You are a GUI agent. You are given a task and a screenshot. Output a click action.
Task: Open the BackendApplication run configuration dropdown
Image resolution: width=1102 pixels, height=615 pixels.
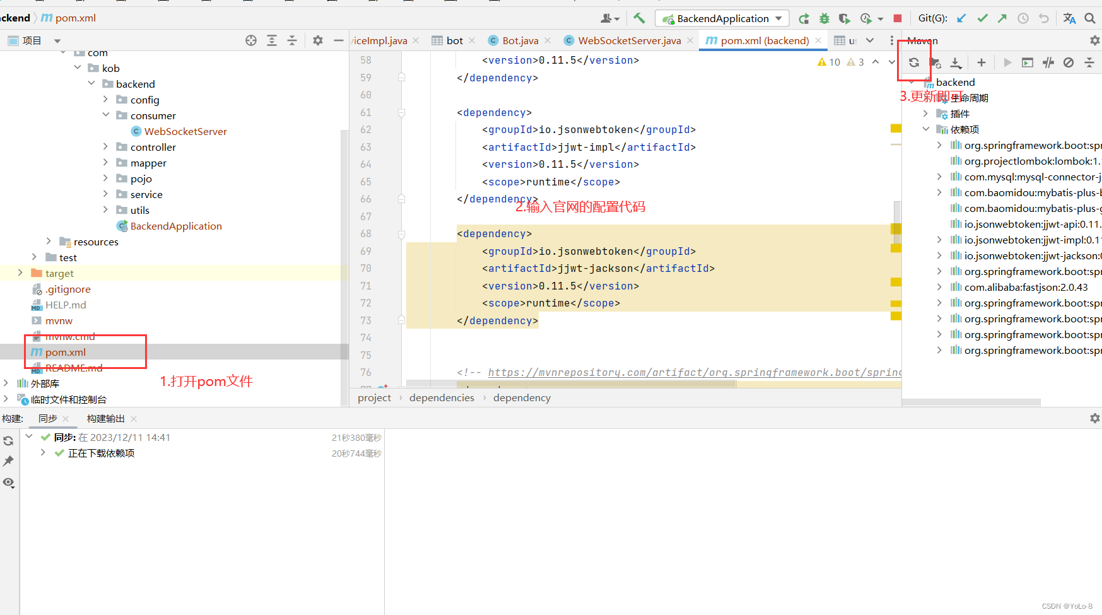click(x=779, y=18)
